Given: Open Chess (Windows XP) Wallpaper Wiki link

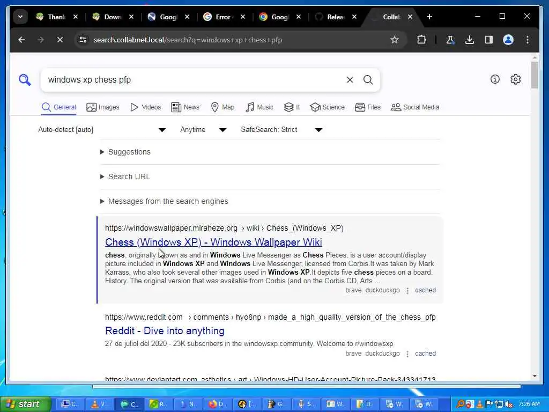Looking at the screenshot, I should [213, 242].
